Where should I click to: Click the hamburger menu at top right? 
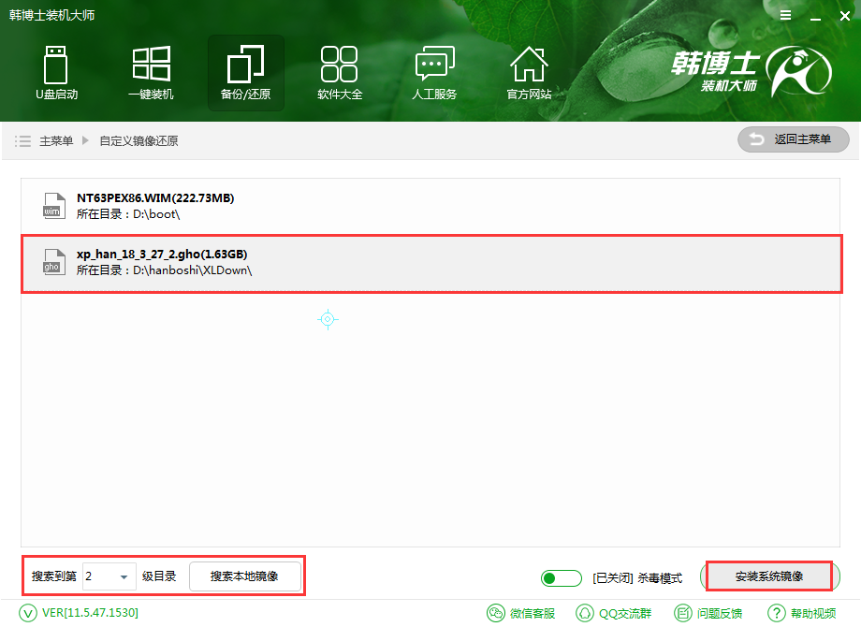point(785,15)
